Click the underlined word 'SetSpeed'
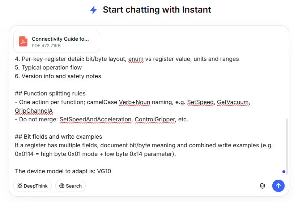This screenshot has height=202, width=294. (x=200, y=102)
